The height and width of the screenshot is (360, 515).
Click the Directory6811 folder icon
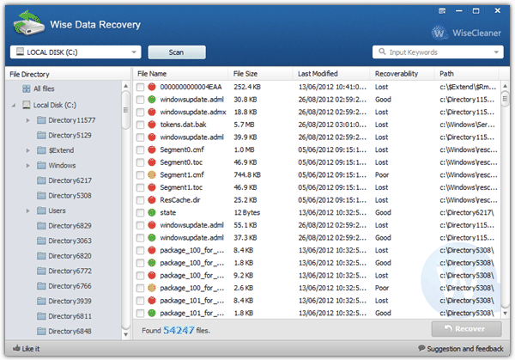coord(41,316)
